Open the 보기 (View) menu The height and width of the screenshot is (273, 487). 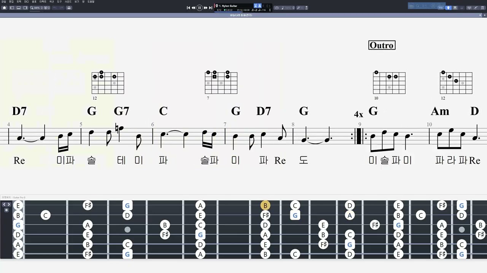point(76,2)
